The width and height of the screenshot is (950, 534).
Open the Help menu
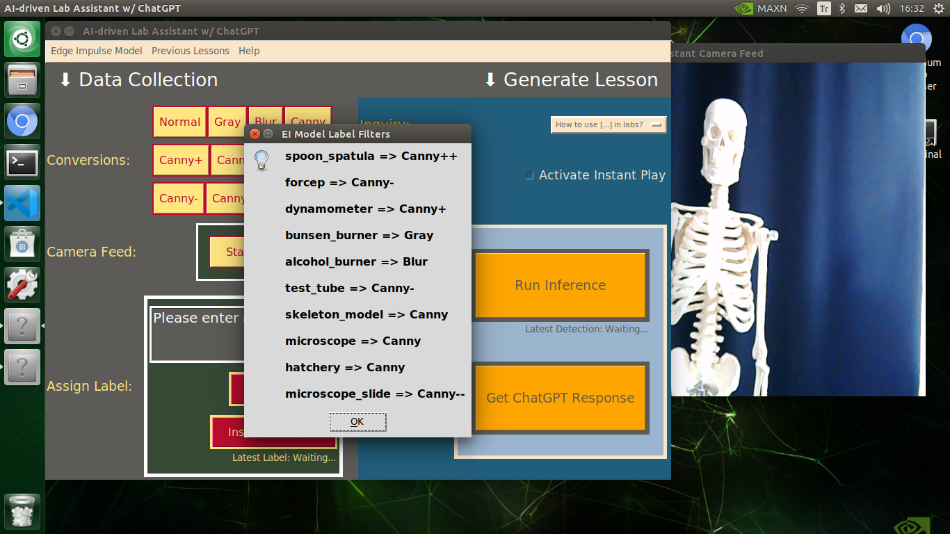tap(249, 51)
